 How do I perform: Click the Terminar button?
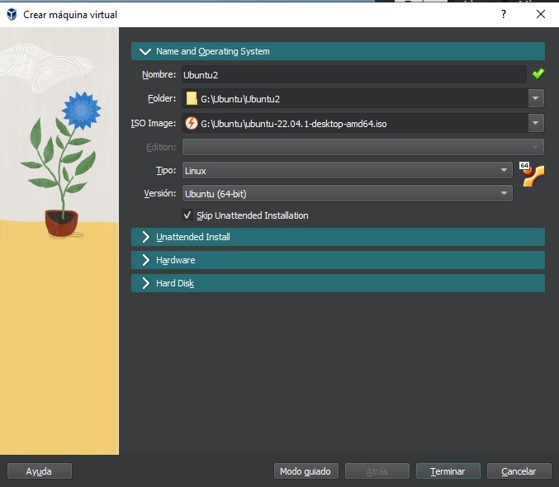pyautogui.click(x=448, y=471)
